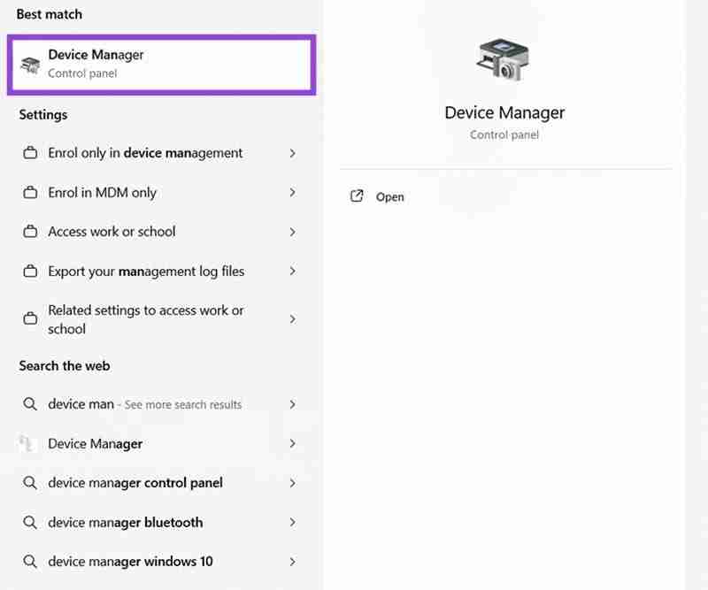
Task: Click Open in the preview pane
Action: (x=389, y=197)
